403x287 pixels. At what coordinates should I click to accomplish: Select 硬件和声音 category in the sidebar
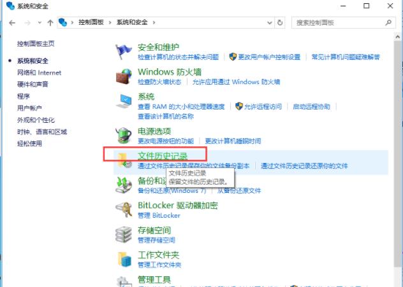coord(33,85)
